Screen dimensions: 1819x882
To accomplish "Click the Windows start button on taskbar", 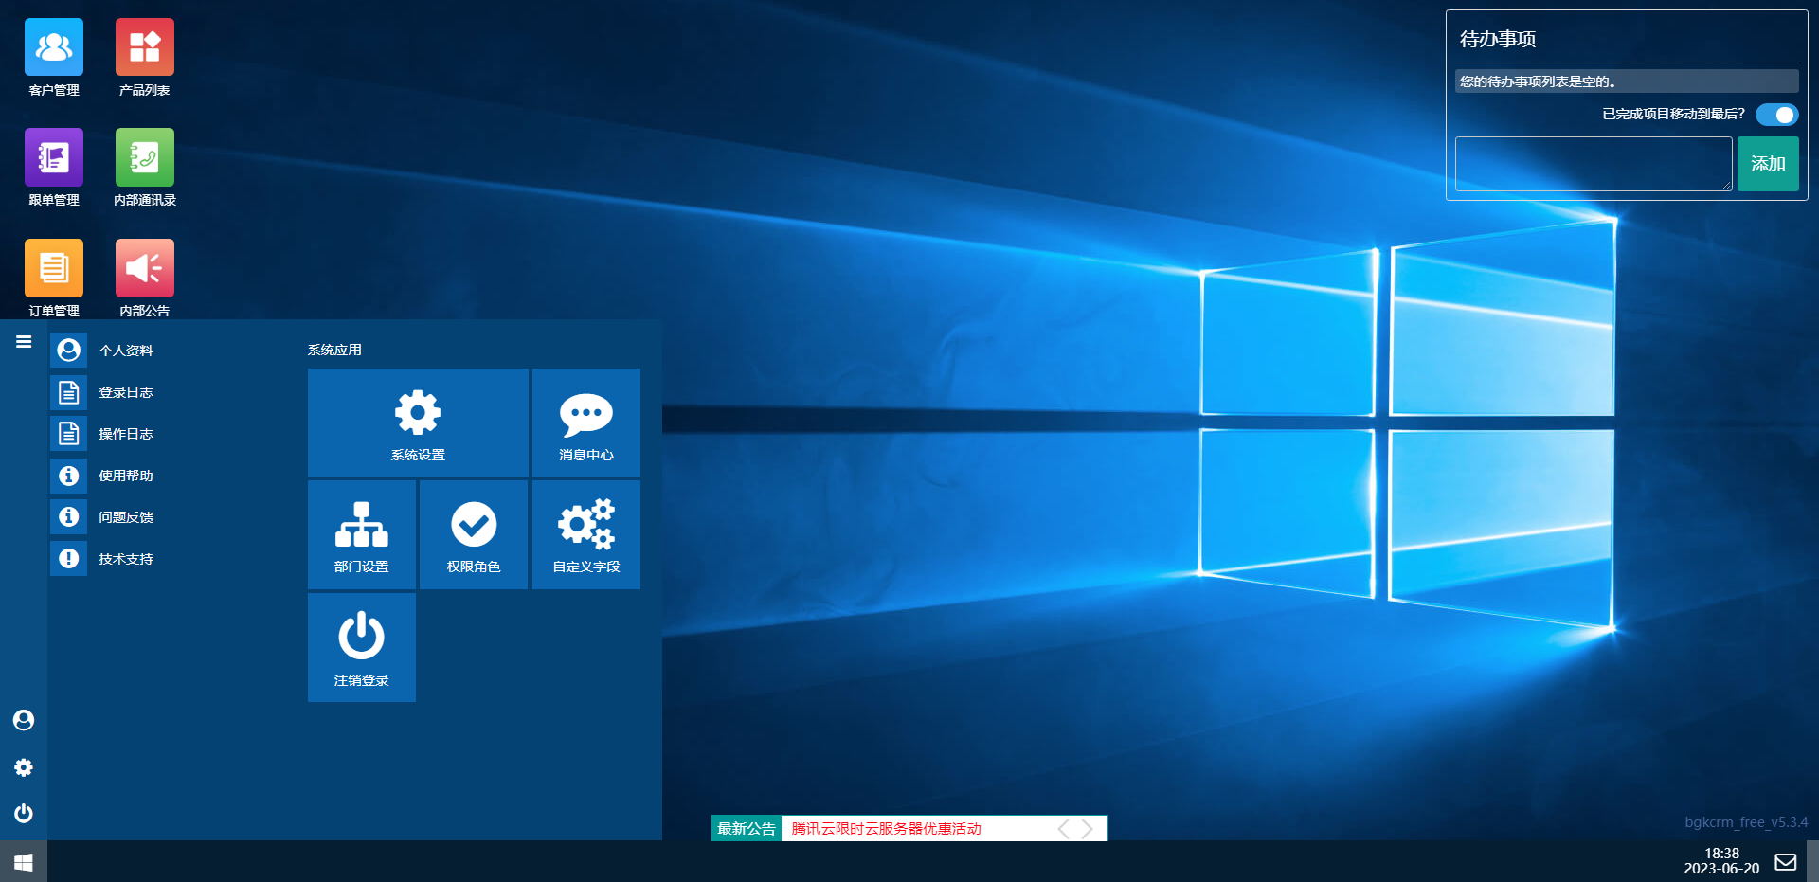I will [x=24, y=861].
